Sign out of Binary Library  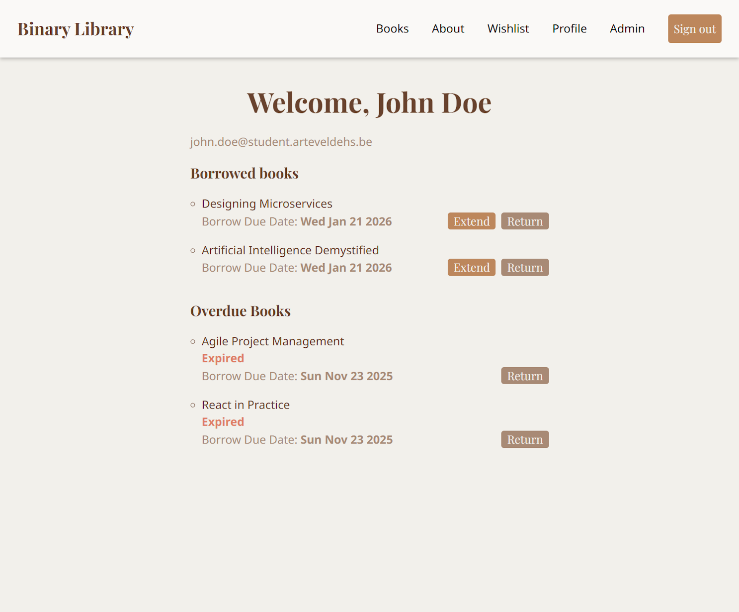point(694,28)
